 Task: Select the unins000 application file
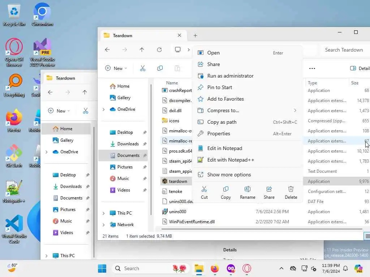[177, 211]
